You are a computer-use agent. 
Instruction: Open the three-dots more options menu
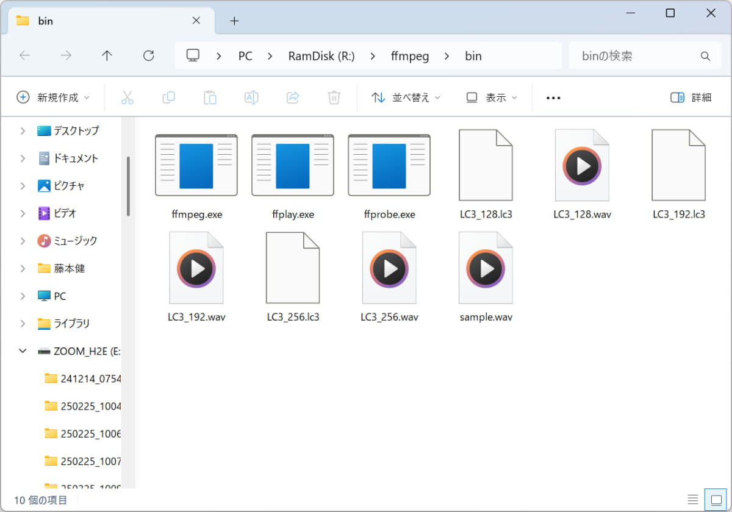[x=553, y=98]
